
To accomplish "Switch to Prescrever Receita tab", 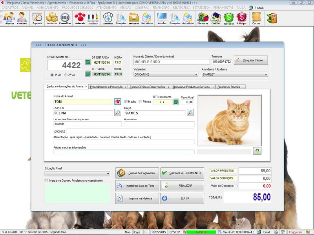I will point(230,87).
